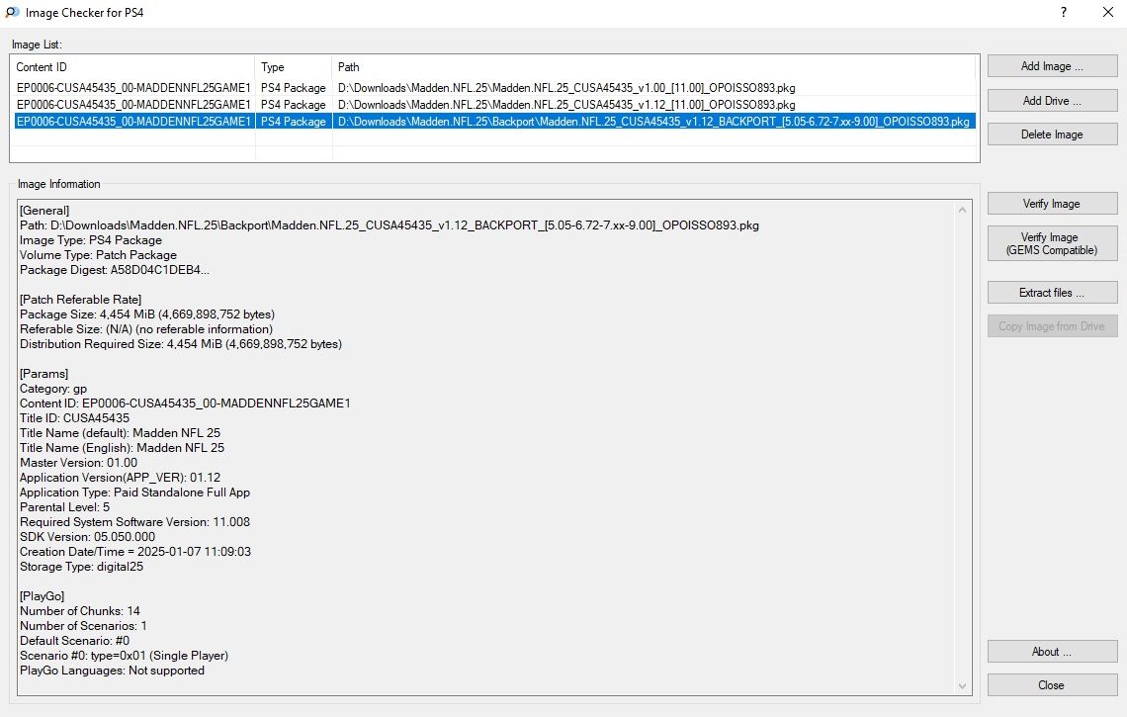Click the 'Package Size: 4,454 MiB' line
The height and width of the screenshot is (717, 1127).
click(147, 315)
